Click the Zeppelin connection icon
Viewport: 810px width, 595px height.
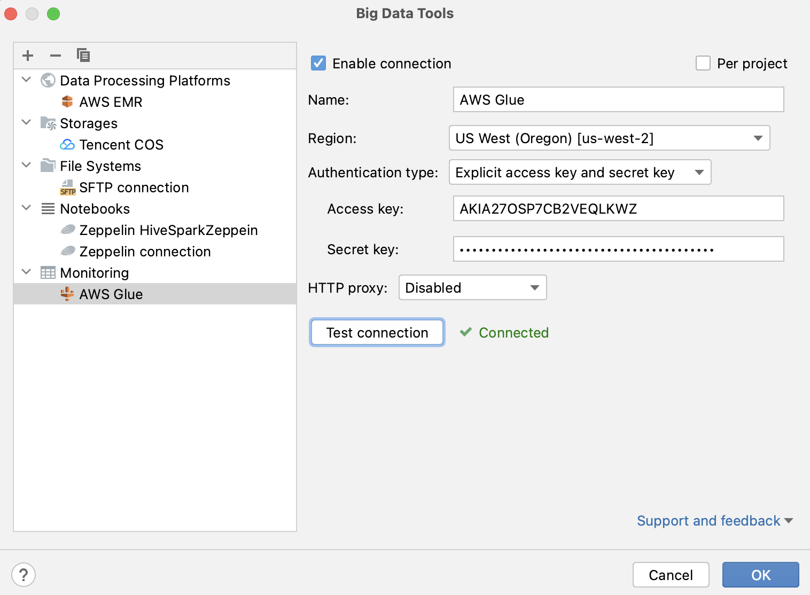click(x=67, y=251)
